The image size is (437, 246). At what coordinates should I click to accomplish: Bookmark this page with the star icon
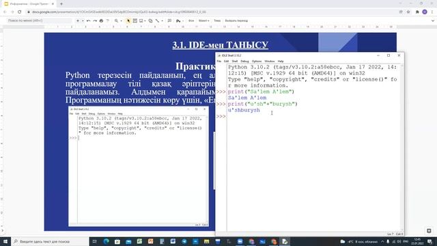(x=408, y=12)
